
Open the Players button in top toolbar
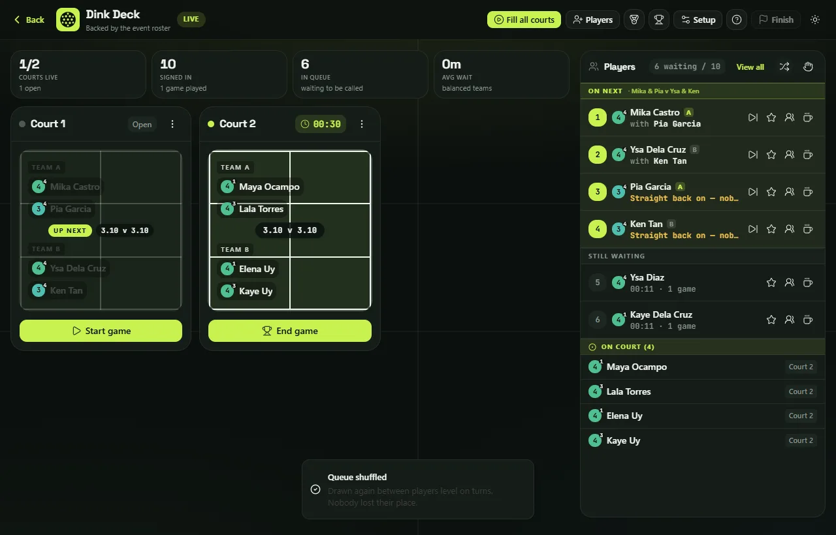click(592, 20)
